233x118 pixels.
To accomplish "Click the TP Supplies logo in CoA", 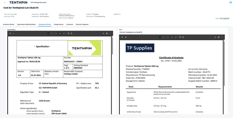I will pyautogui.click(x=140, y=48).
